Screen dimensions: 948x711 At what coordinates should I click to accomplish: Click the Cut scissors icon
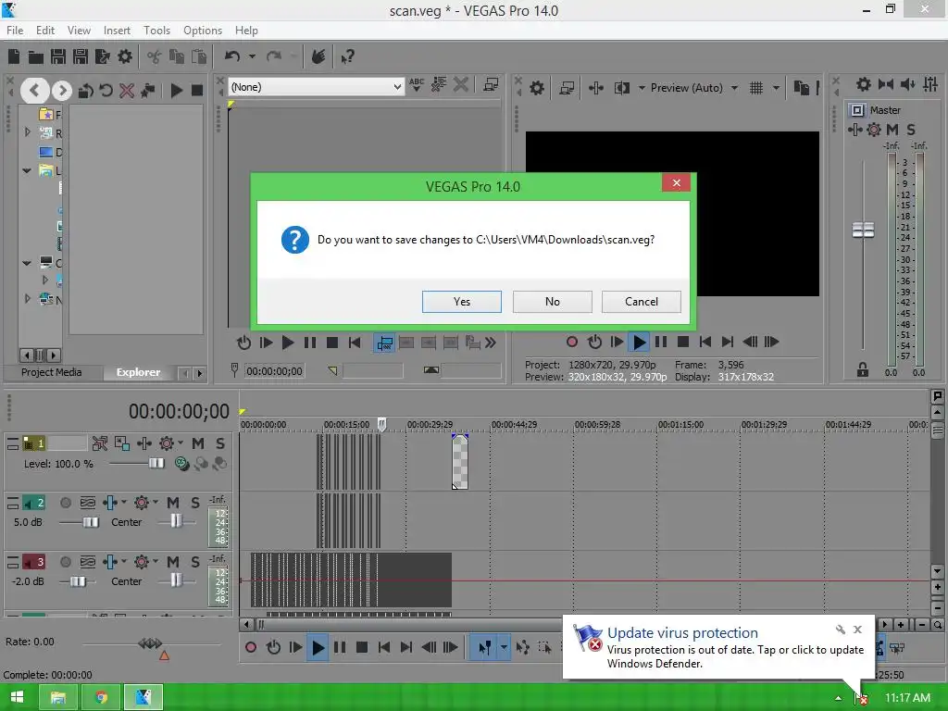155,56
